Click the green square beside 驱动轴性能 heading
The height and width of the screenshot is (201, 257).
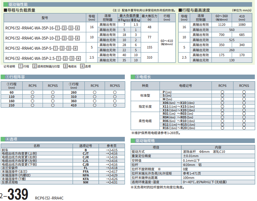tap(5, 5)
